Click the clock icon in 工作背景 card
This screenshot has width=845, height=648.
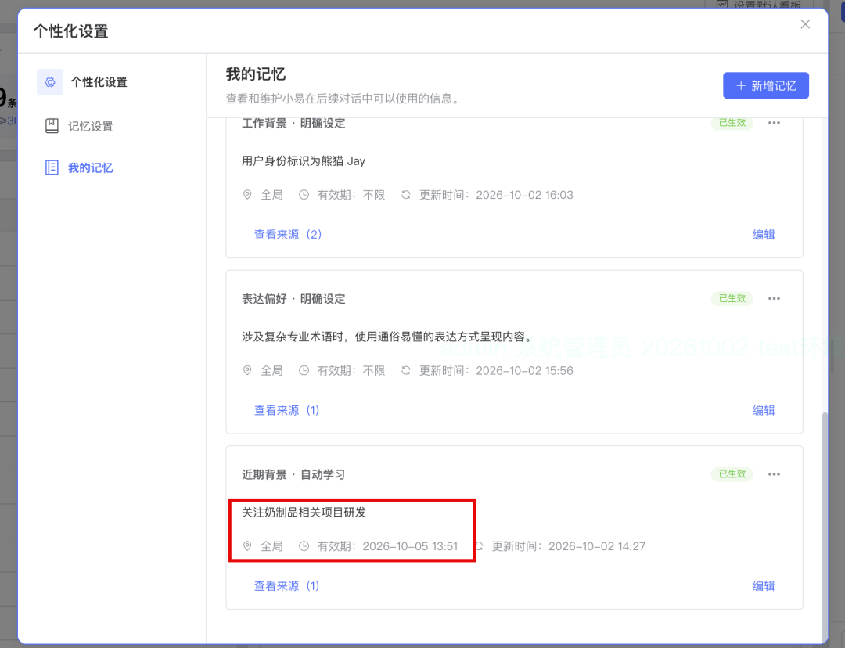[x=304, y=195]
